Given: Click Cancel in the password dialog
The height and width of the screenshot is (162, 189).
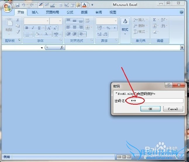Looking at the screenshot, I should (173, 109).
